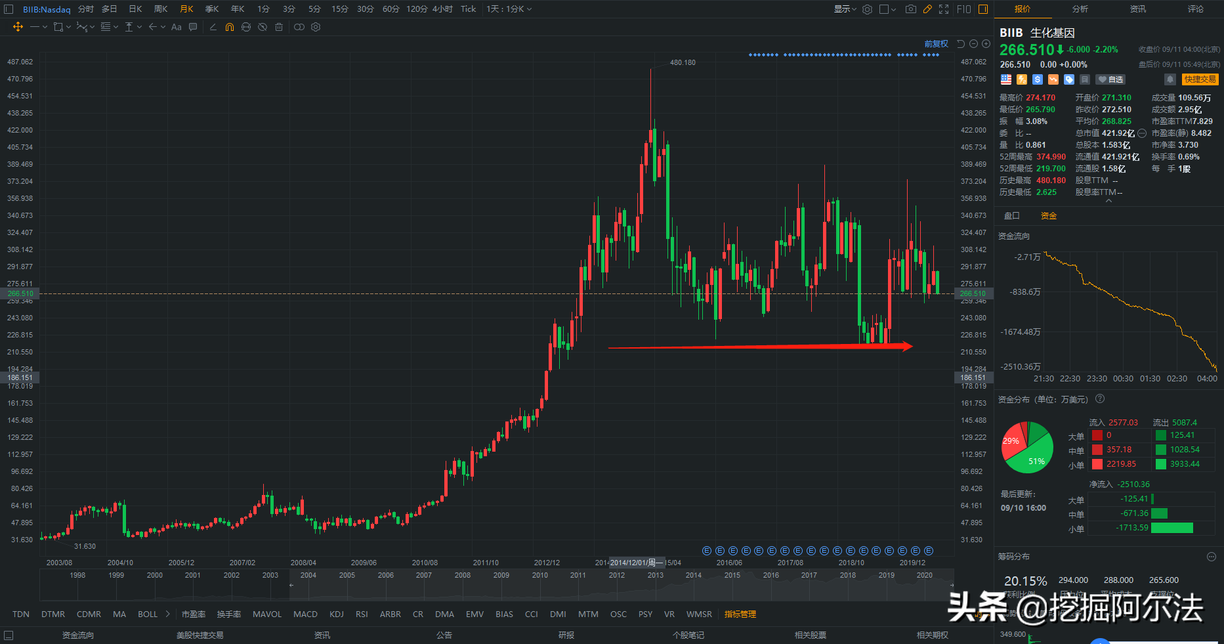Select the 周K chart period
This screenshot has height=644, width=1224.
click(x=161, y=9)
